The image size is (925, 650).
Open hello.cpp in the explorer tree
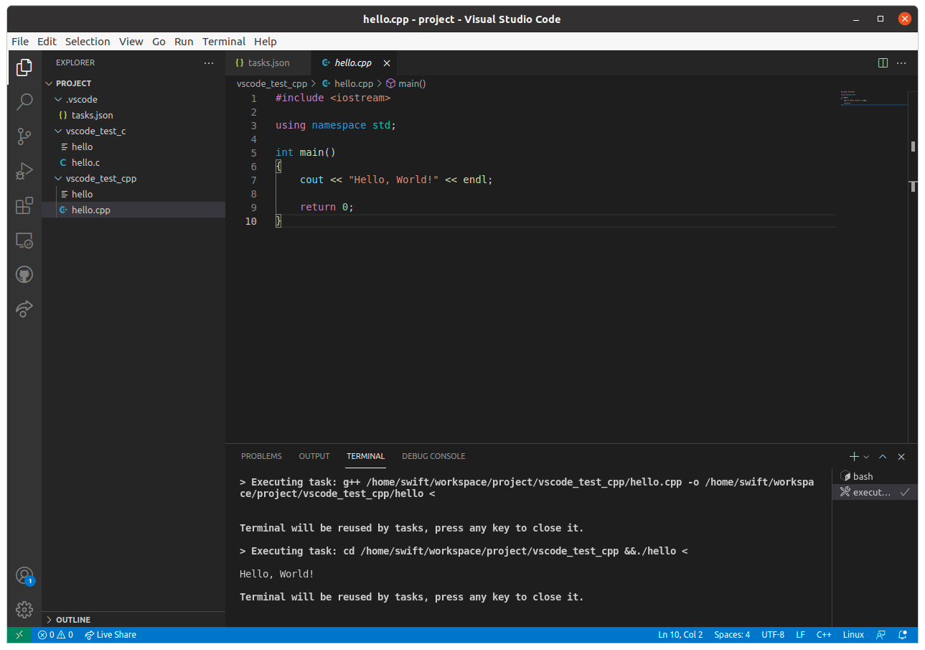tap(133, 210)
